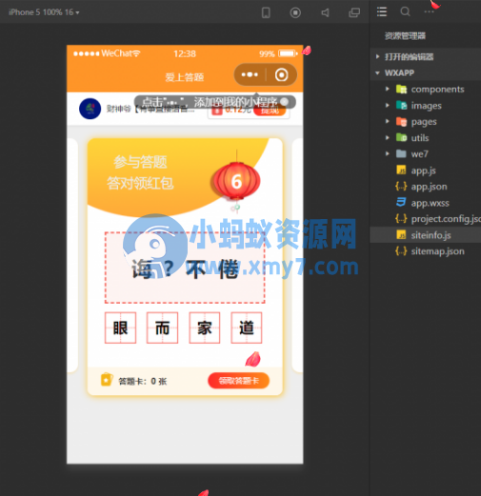This screenshot has width=481, height=496.
Task: Click the answer card ticket icon
Action: click(x=107, y=380)
